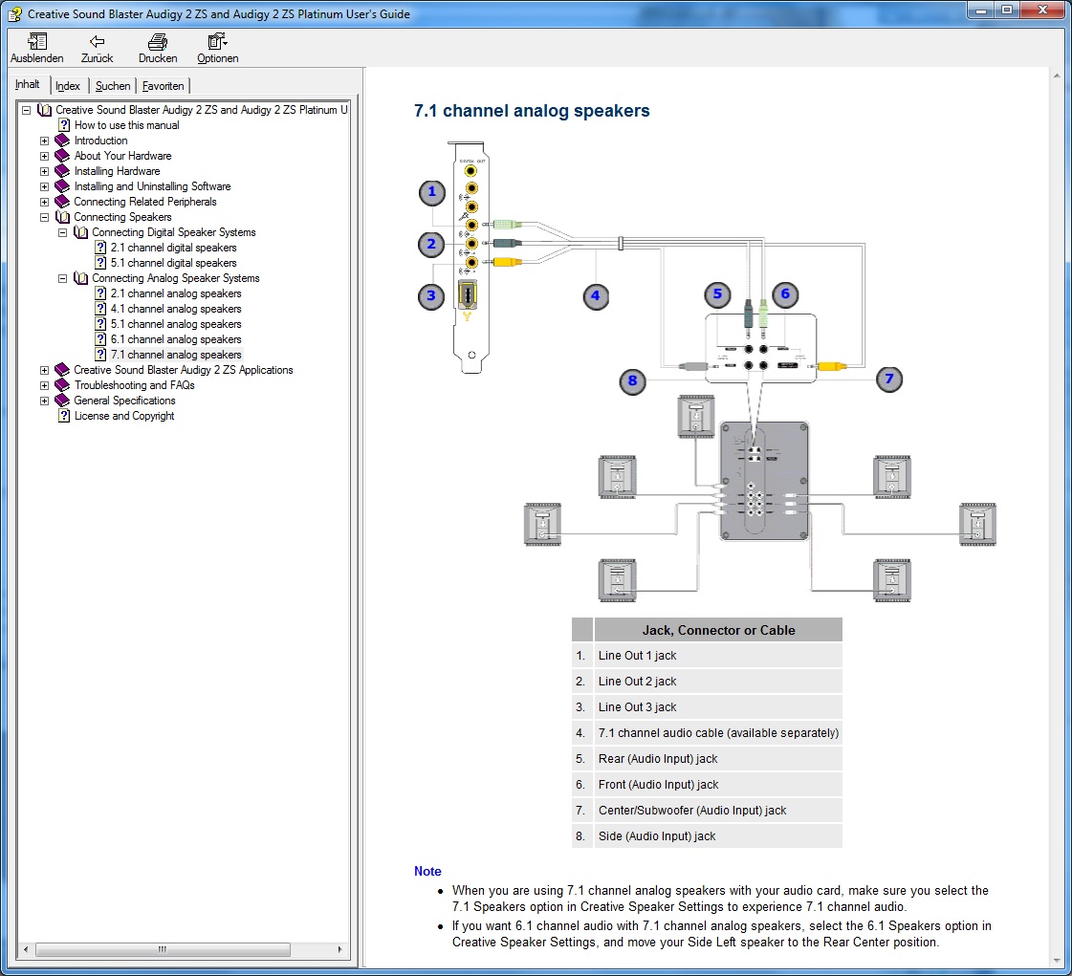Click the Ausblenden (hide) toolbar icon
This screenshot has width=1072, height=976.
(37, 42)
